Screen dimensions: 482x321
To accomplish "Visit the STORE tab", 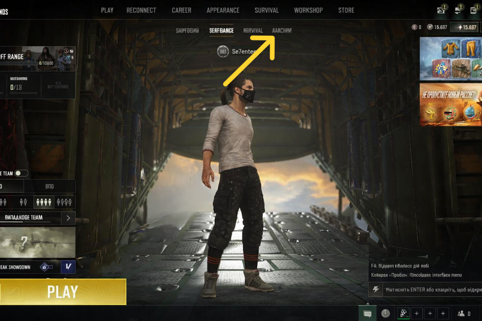I will click(346, 10).
